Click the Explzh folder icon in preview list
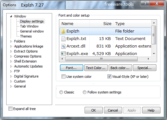Screen dimensions: 167x120 pos(63,31)
